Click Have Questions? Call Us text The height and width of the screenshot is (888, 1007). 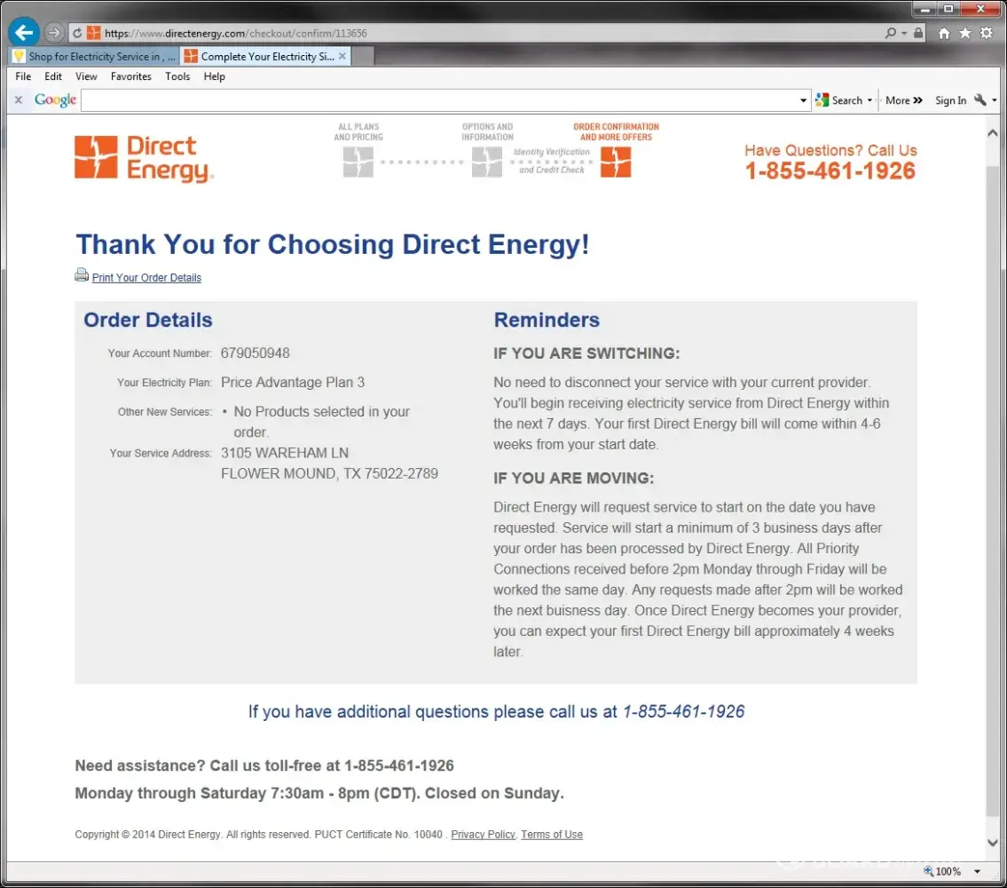(830, 150)
